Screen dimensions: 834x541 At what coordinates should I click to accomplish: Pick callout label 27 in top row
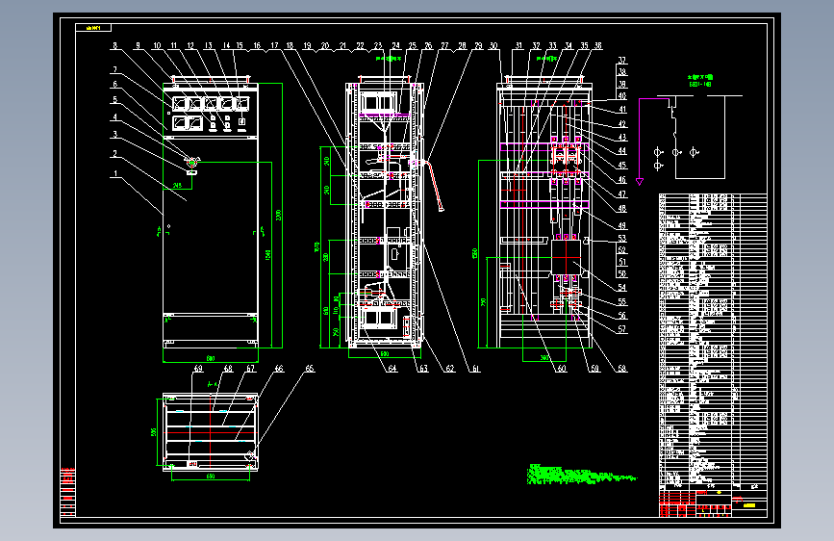point(444,46)
